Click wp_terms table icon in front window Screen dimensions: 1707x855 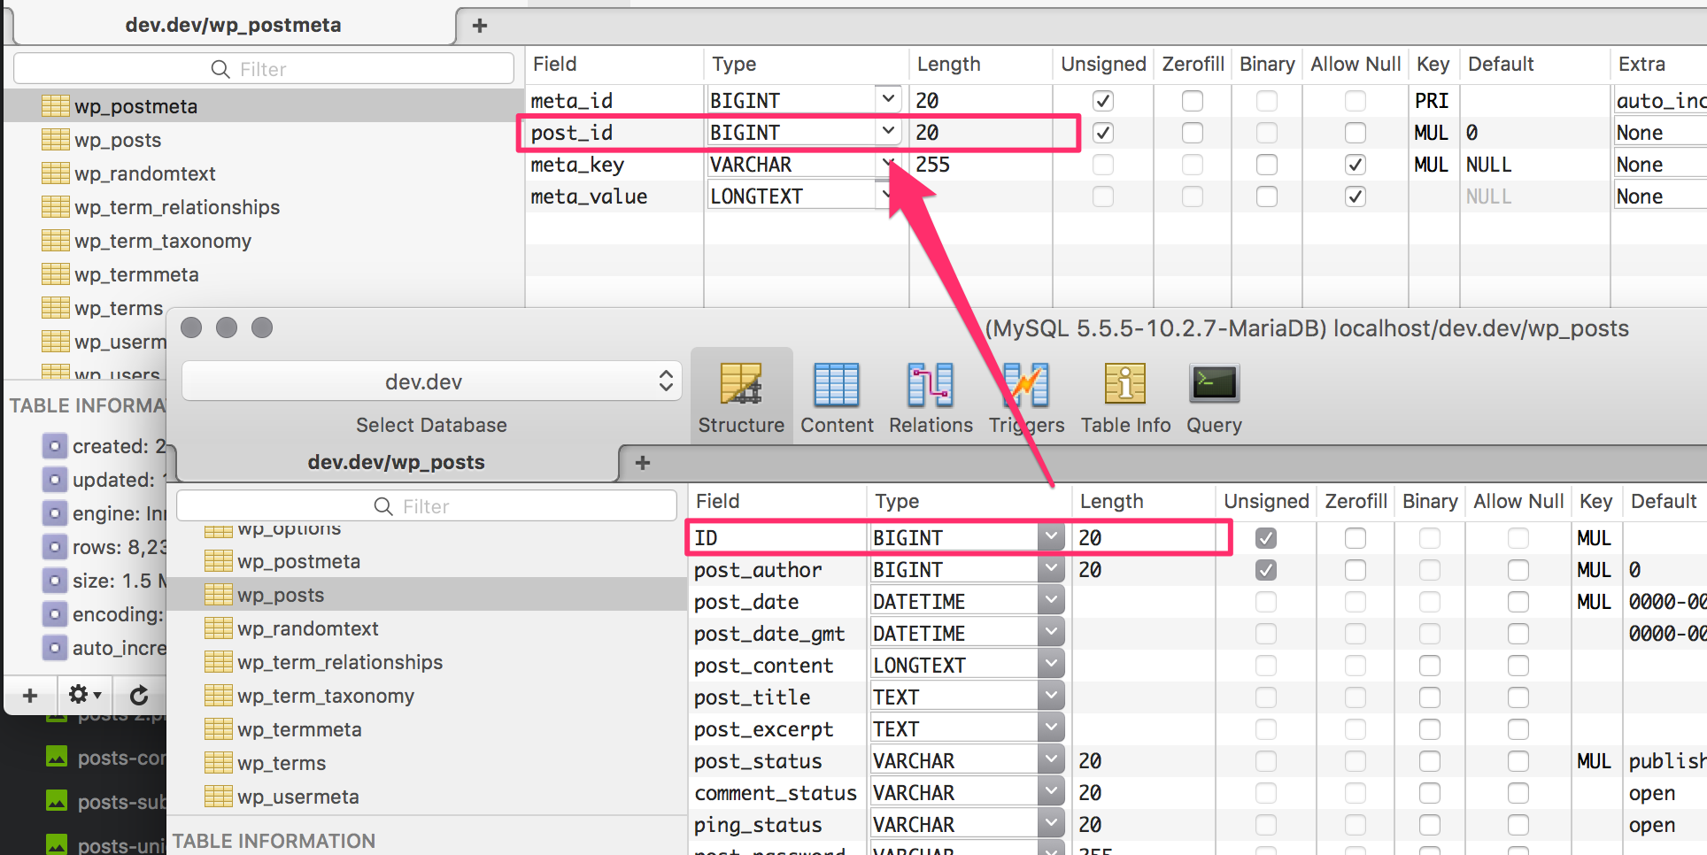click(218, 763)
